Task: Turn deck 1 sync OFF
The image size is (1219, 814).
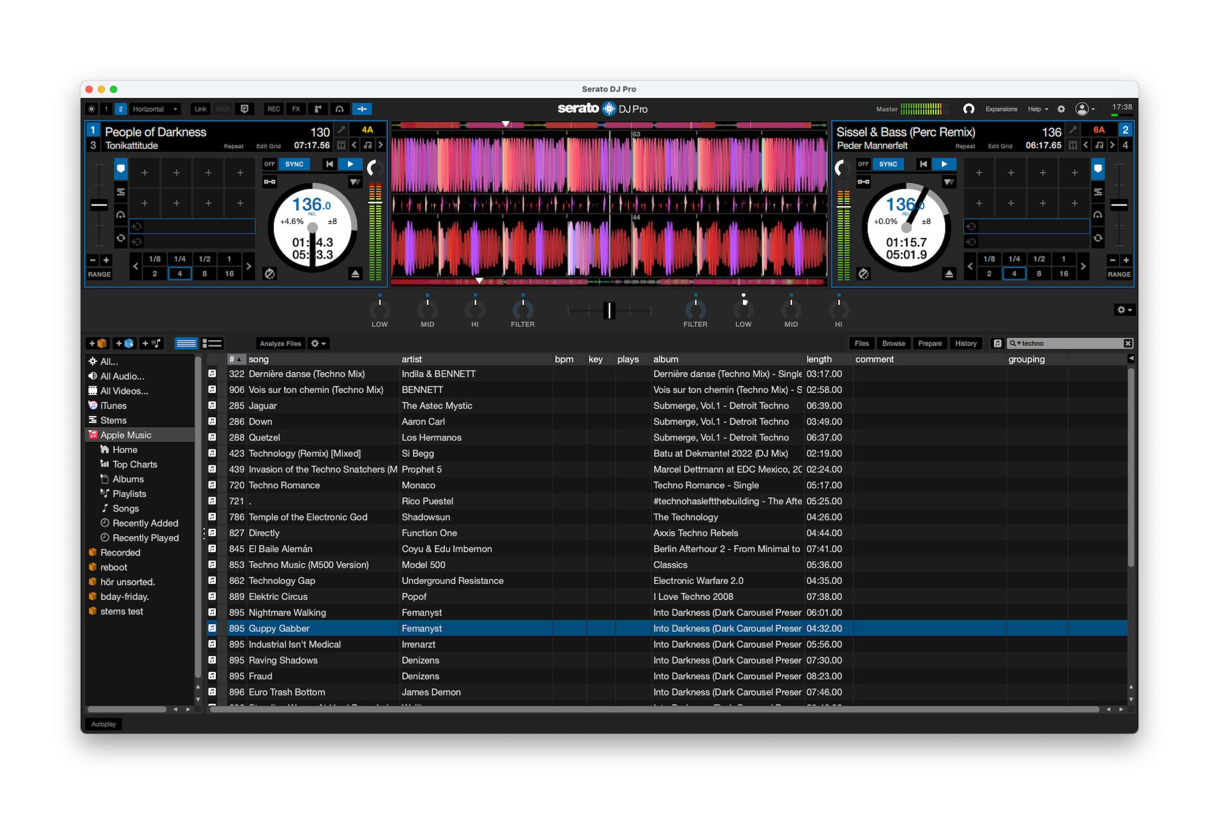Action: pos(269,164)
